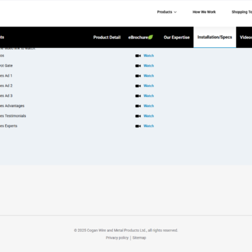
Task: Click the camera icon in the Ad 2 row
Action: click(x=138, y=86)
